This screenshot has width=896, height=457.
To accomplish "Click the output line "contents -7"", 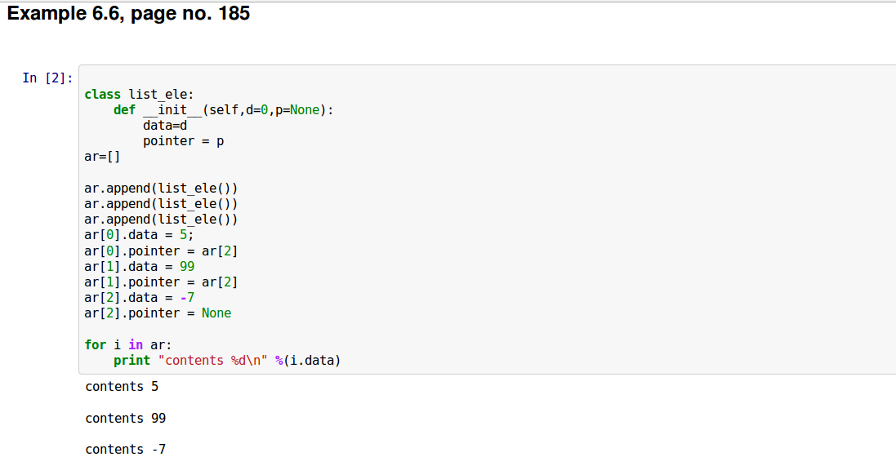I will pyautogui.click(x=125, y=449).
